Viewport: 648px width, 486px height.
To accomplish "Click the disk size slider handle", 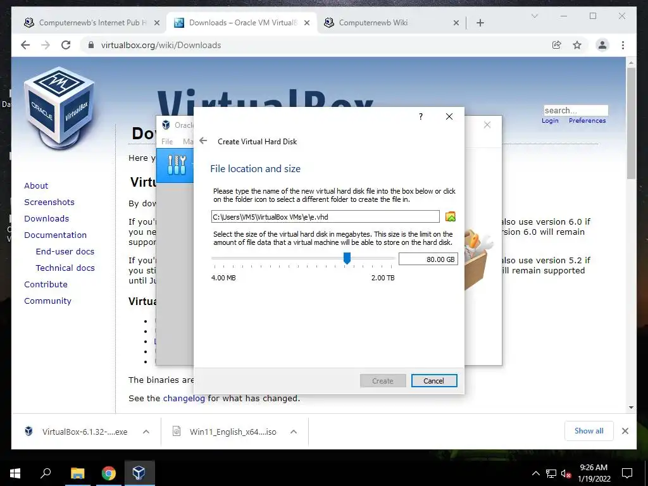I will [x=347, y=258].
